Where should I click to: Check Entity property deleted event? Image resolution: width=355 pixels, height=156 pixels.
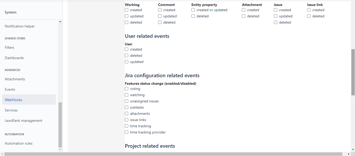[x=193, y=16]
